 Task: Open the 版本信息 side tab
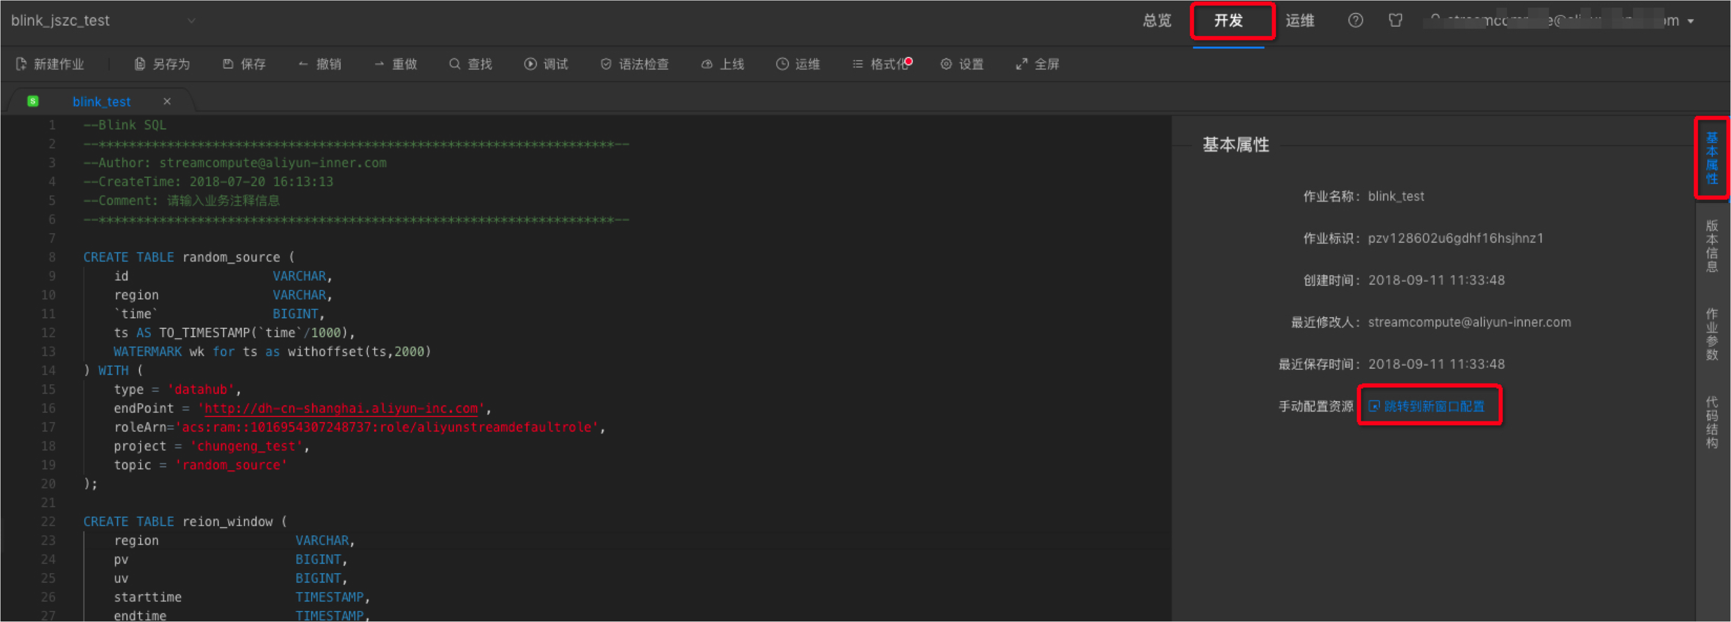point(1711,245)
